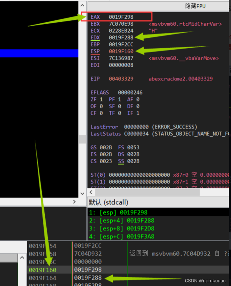The image size is (231, 286).
Task: Select the EAX register value 0019F298
Action: (121, 17)
